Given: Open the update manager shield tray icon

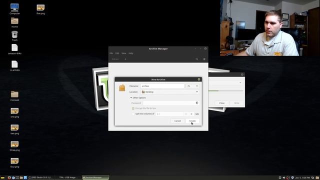Looking at the screenshot, I should point(292,178).
